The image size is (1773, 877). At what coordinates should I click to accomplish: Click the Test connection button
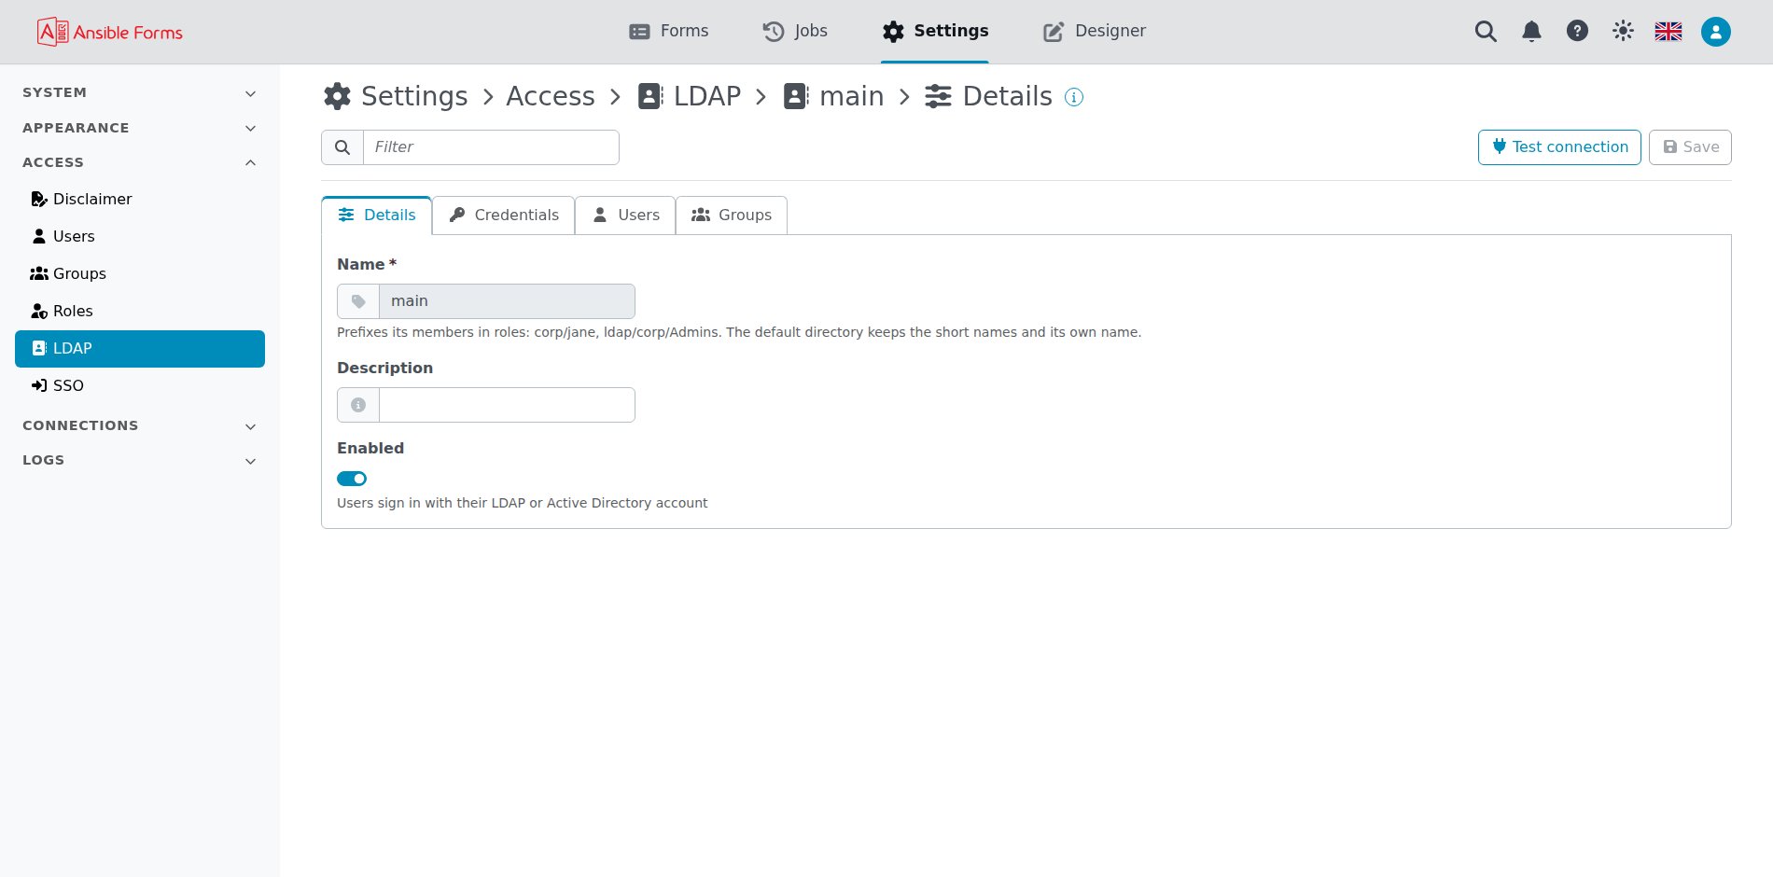click(1559, 147)
